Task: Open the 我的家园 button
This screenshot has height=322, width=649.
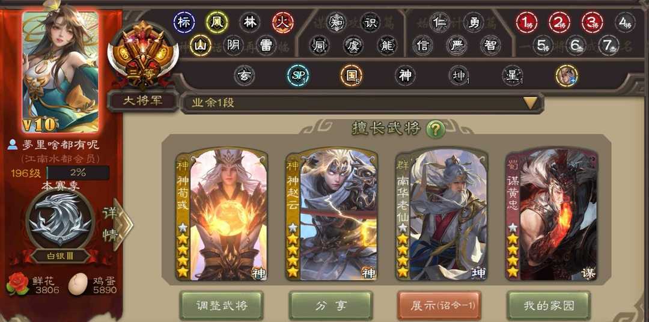Action: pyautogui.click(x=549, y=306)
